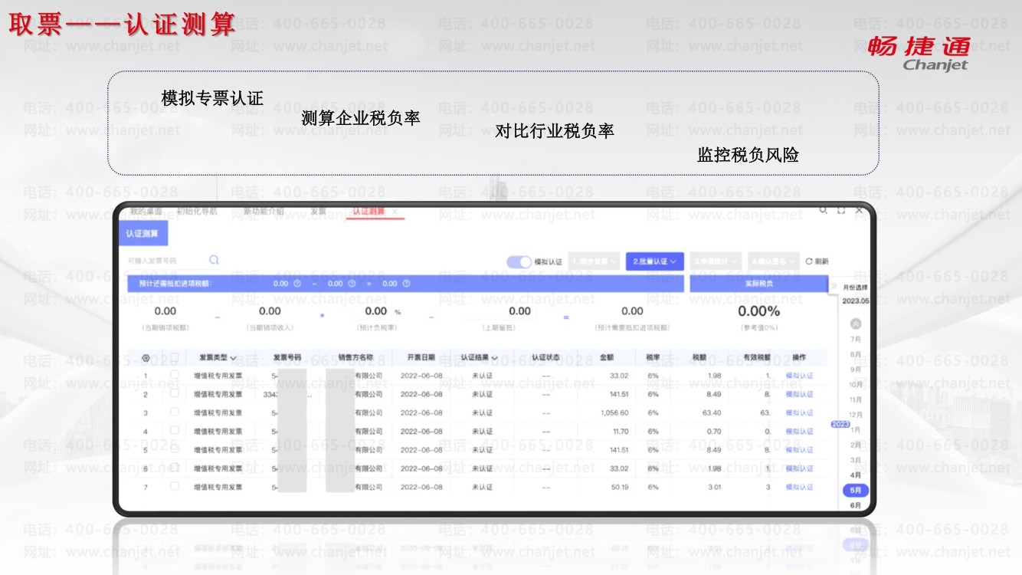The width and height of the screenshot is (1022, 575).
Task: Close the 认证测算 tab with its X
Action: point(395,211)
